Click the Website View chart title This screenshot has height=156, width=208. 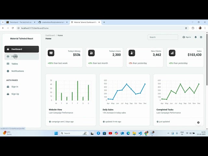[x=56, y=110]
